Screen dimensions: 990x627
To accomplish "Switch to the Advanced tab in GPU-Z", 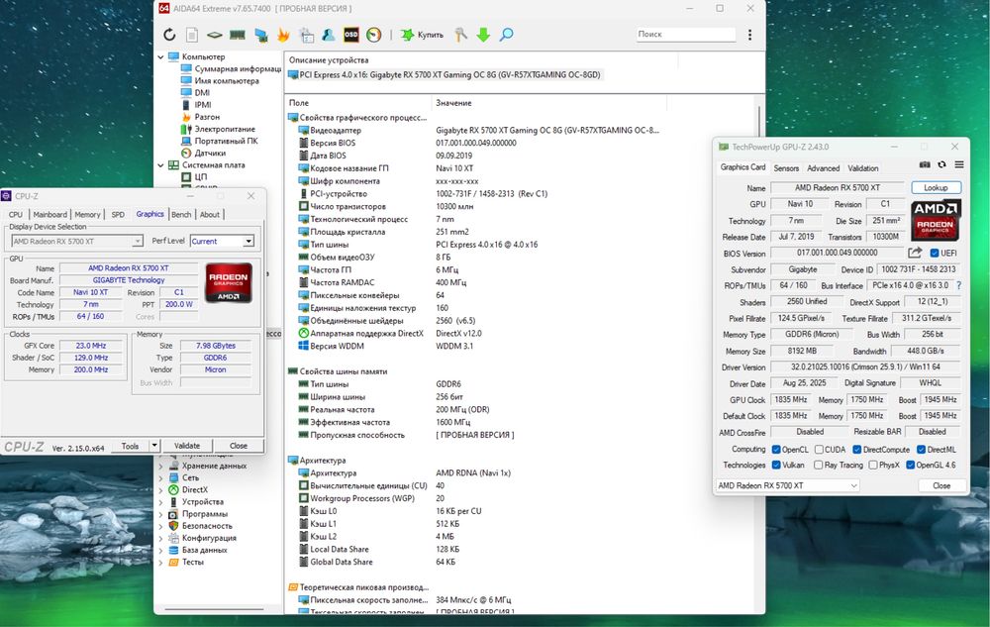I will click(x=824, y=168).
